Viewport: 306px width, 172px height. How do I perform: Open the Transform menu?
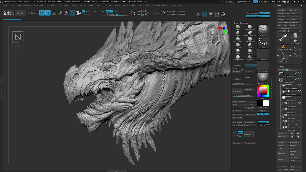pos(156,5)
